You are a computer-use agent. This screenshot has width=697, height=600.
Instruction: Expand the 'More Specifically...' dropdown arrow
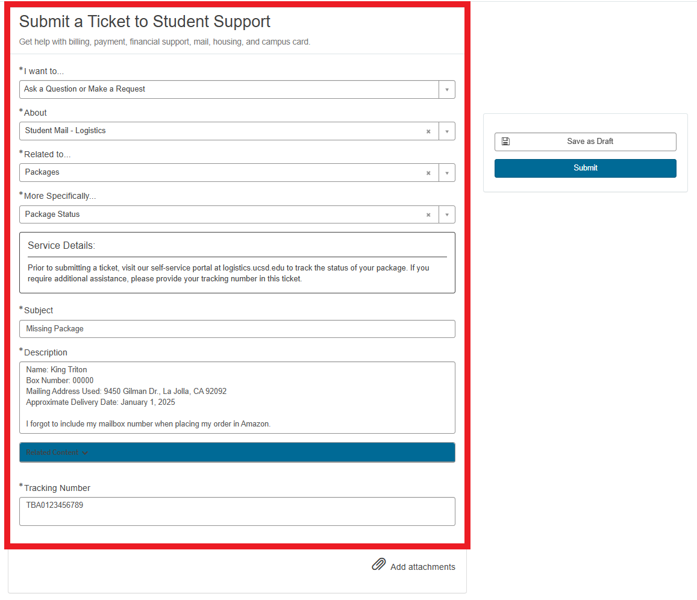(x=447, y=215)
